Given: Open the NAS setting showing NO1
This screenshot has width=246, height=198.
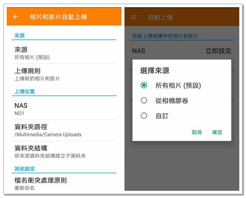Looking at the screenshot, I should coord(64,109).
